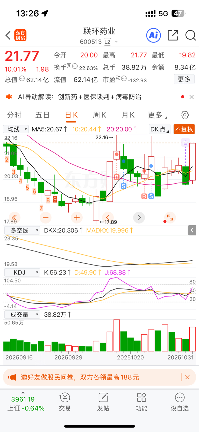Tap the latest red volume bar
The height and width of the screenshot is (432, 199).
[193, 339]
